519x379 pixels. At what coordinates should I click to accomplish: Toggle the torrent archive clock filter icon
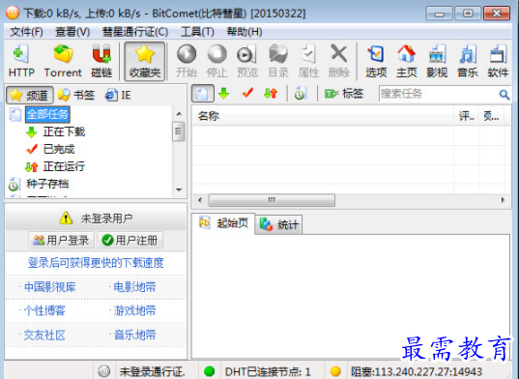(x=301, y=94)
